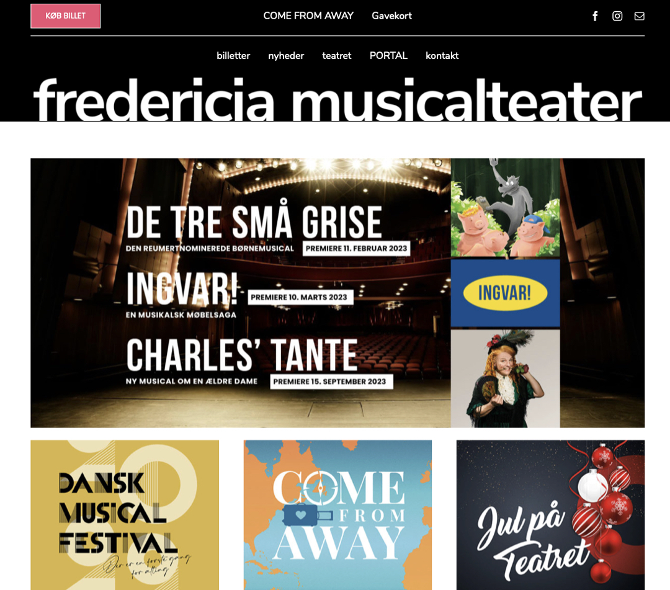670x590 pixels.
Task: Open the PORTAL menu link
Action: point(388,56)
